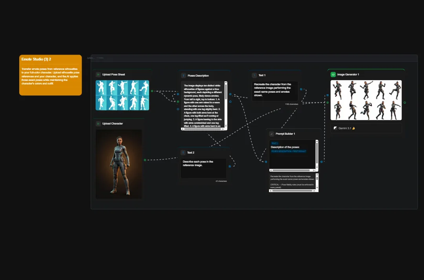Click the Gemini model icon in Image Generator 1

pyautogui.click(x=335, y=128)
